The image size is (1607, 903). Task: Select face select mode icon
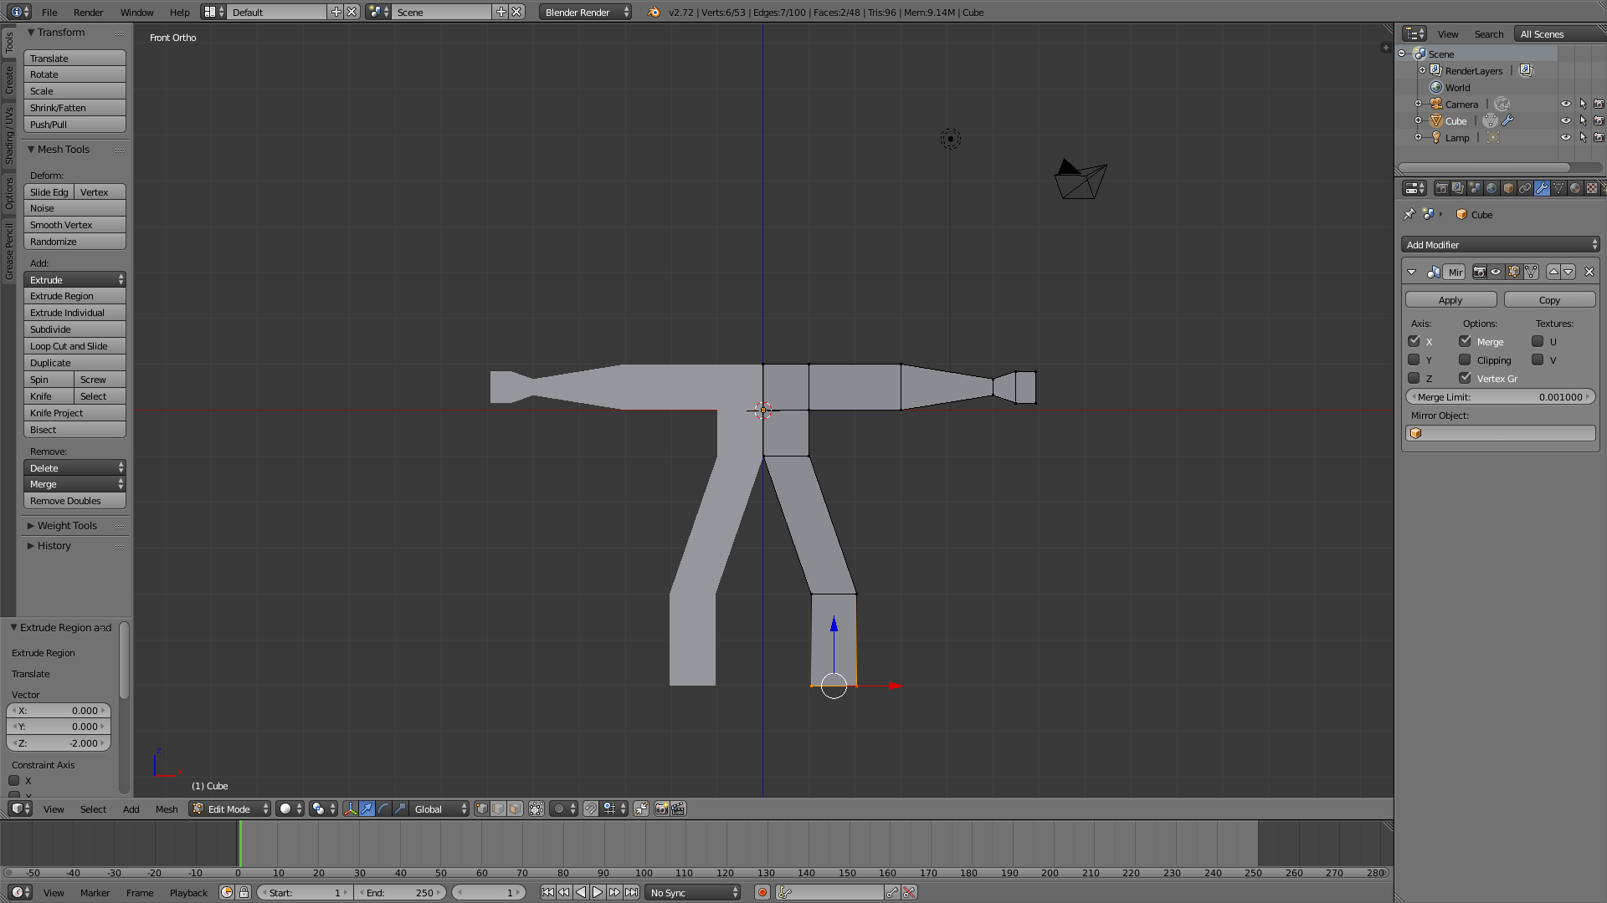tap(515, 809)
